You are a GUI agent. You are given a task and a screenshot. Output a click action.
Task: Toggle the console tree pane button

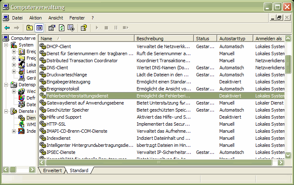[39, 28]
